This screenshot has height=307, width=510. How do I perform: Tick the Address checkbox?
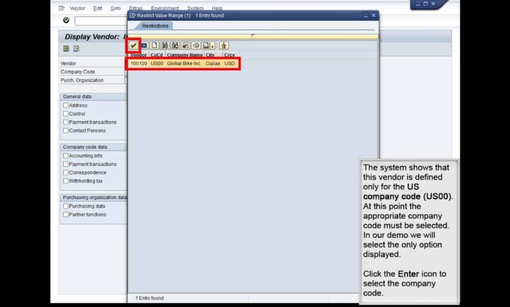(65, 105)
